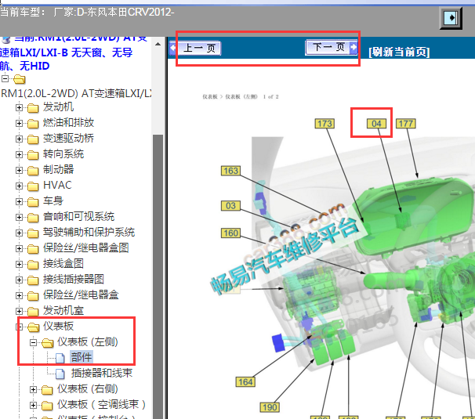475x419 pixels.
Task: Open 驾驶辅助和保护系统 tree item
Action: pos(89,232)
